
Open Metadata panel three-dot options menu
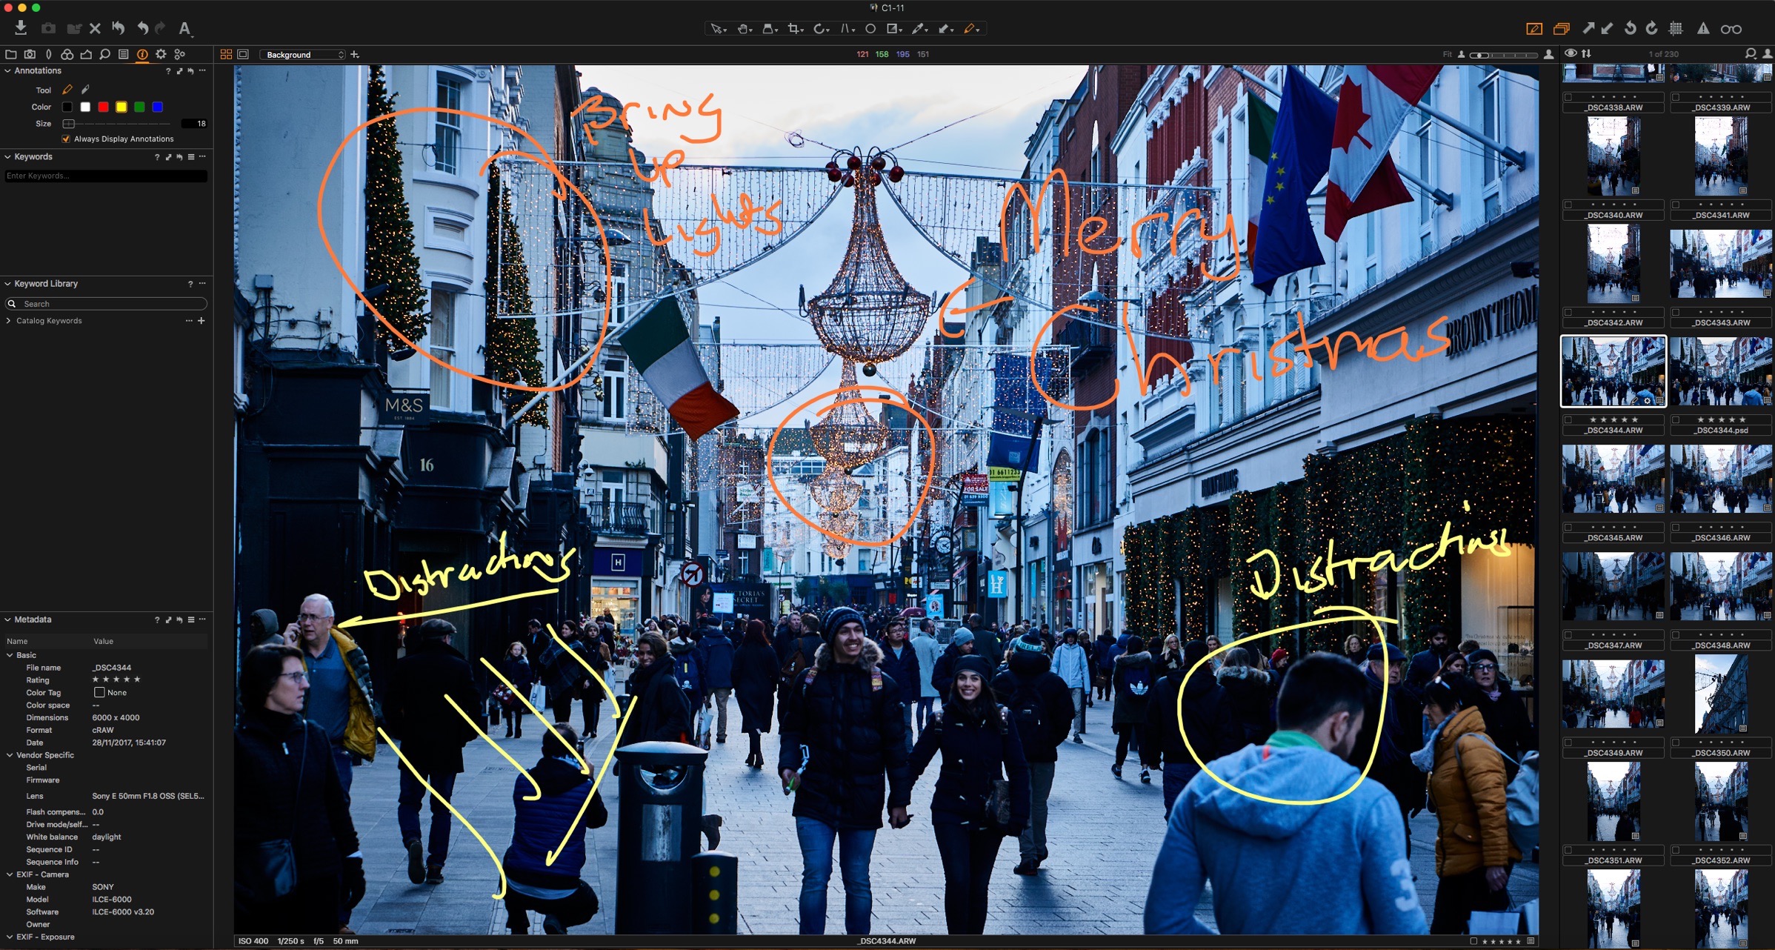point(202,620)
